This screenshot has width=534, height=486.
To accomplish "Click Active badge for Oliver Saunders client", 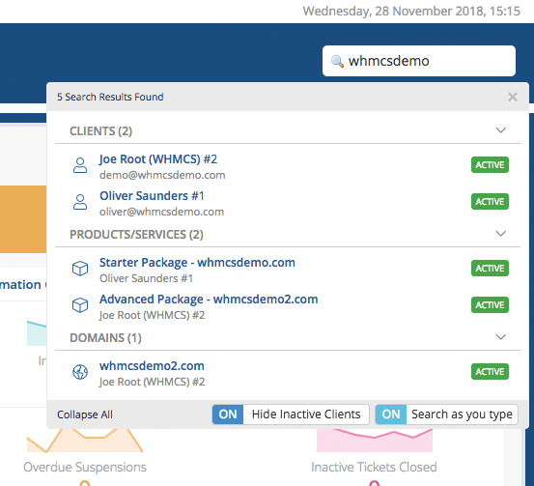I will pos(490,201).
